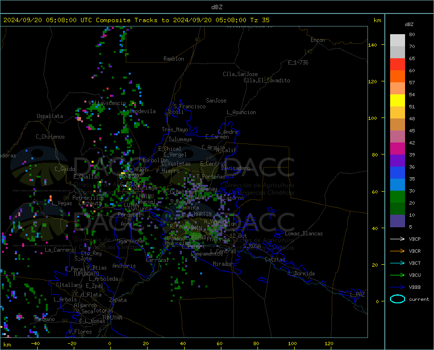
Task: Click the Lomas_Blancas place label
Action: coord(304,233)
